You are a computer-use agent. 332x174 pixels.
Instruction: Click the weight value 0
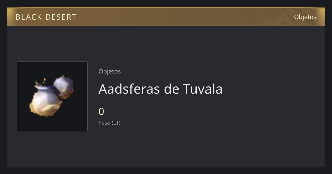(101, 112)
